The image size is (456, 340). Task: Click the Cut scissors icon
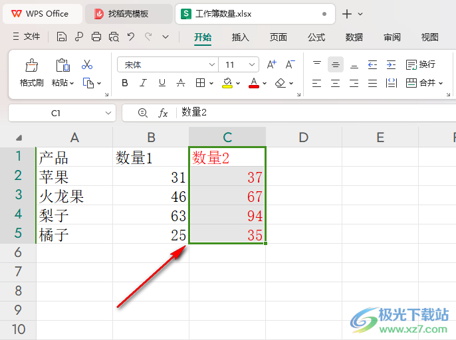tap(87, 64)
